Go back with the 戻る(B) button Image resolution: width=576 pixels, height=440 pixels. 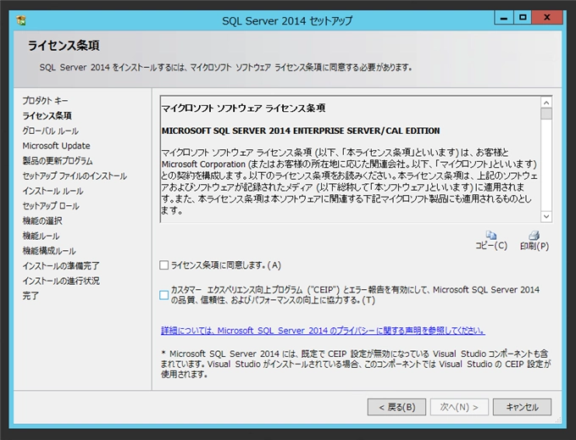pyautogui.click(x=396, y=407)
